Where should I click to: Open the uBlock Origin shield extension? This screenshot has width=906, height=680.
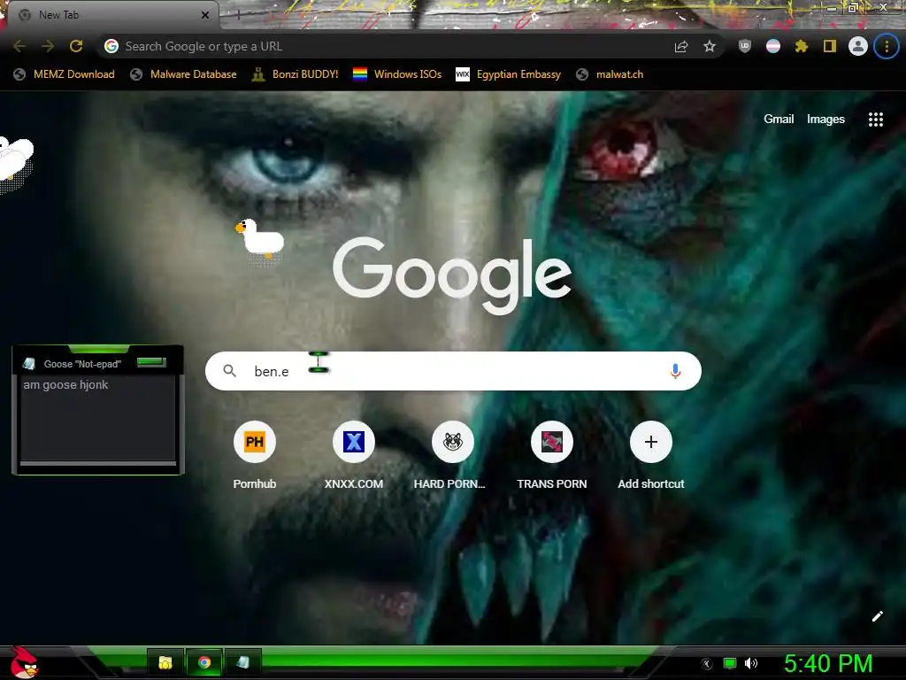[745, 46]
